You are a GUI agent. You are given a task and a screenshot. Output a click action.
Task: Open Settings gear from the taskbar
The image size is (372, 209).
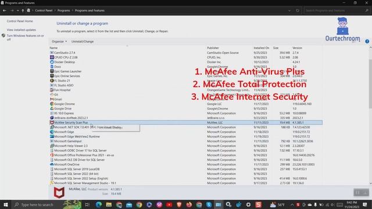click(x=248, y=204)
